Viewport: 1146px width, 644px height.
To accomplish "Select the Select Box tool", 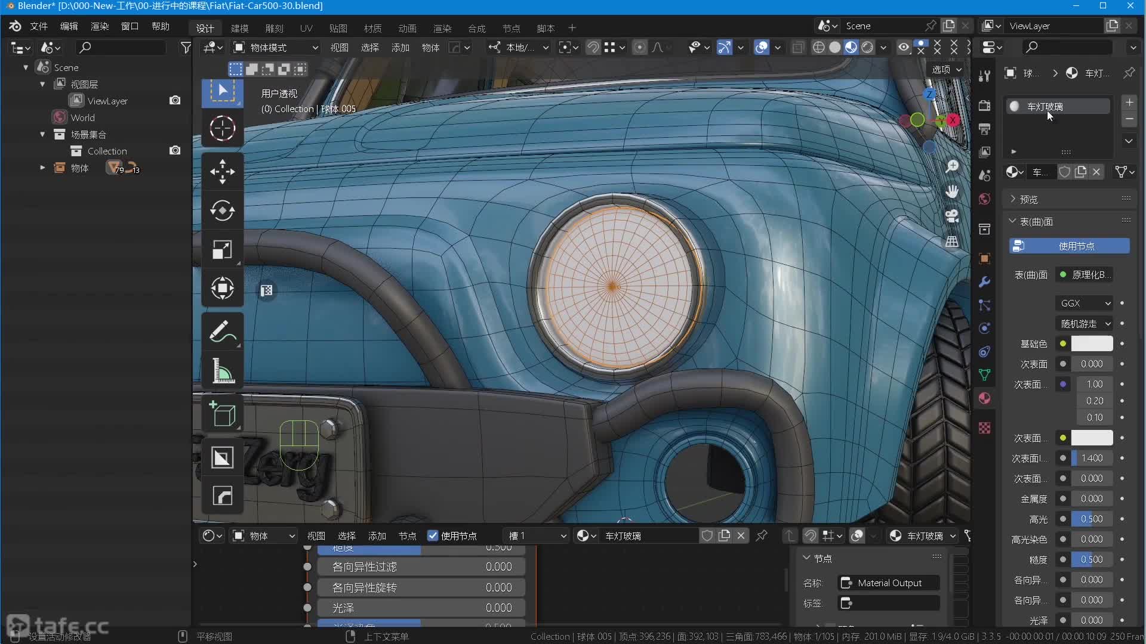I will [222, 91].
